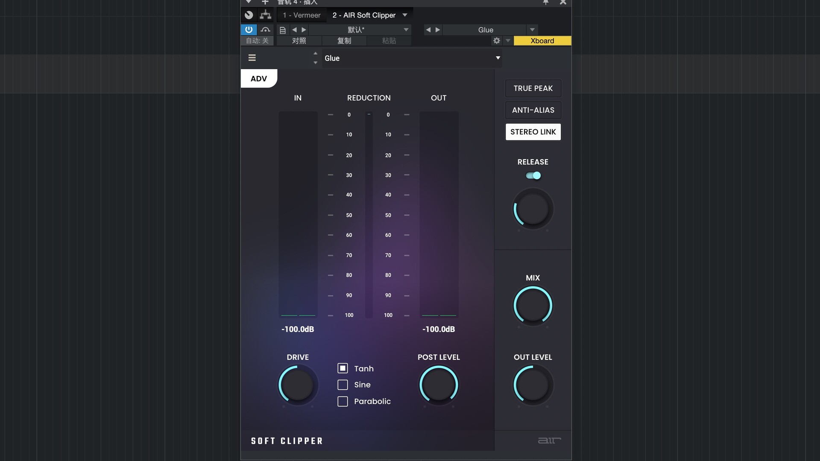Viewport: 820px width, 461px height.
Task: Toggle the RELEASE switch off
Action: [x=533, y=175]
